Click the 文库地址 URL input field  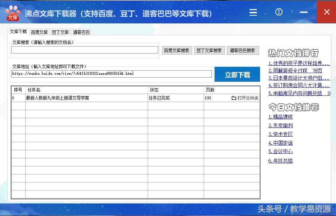111,74
